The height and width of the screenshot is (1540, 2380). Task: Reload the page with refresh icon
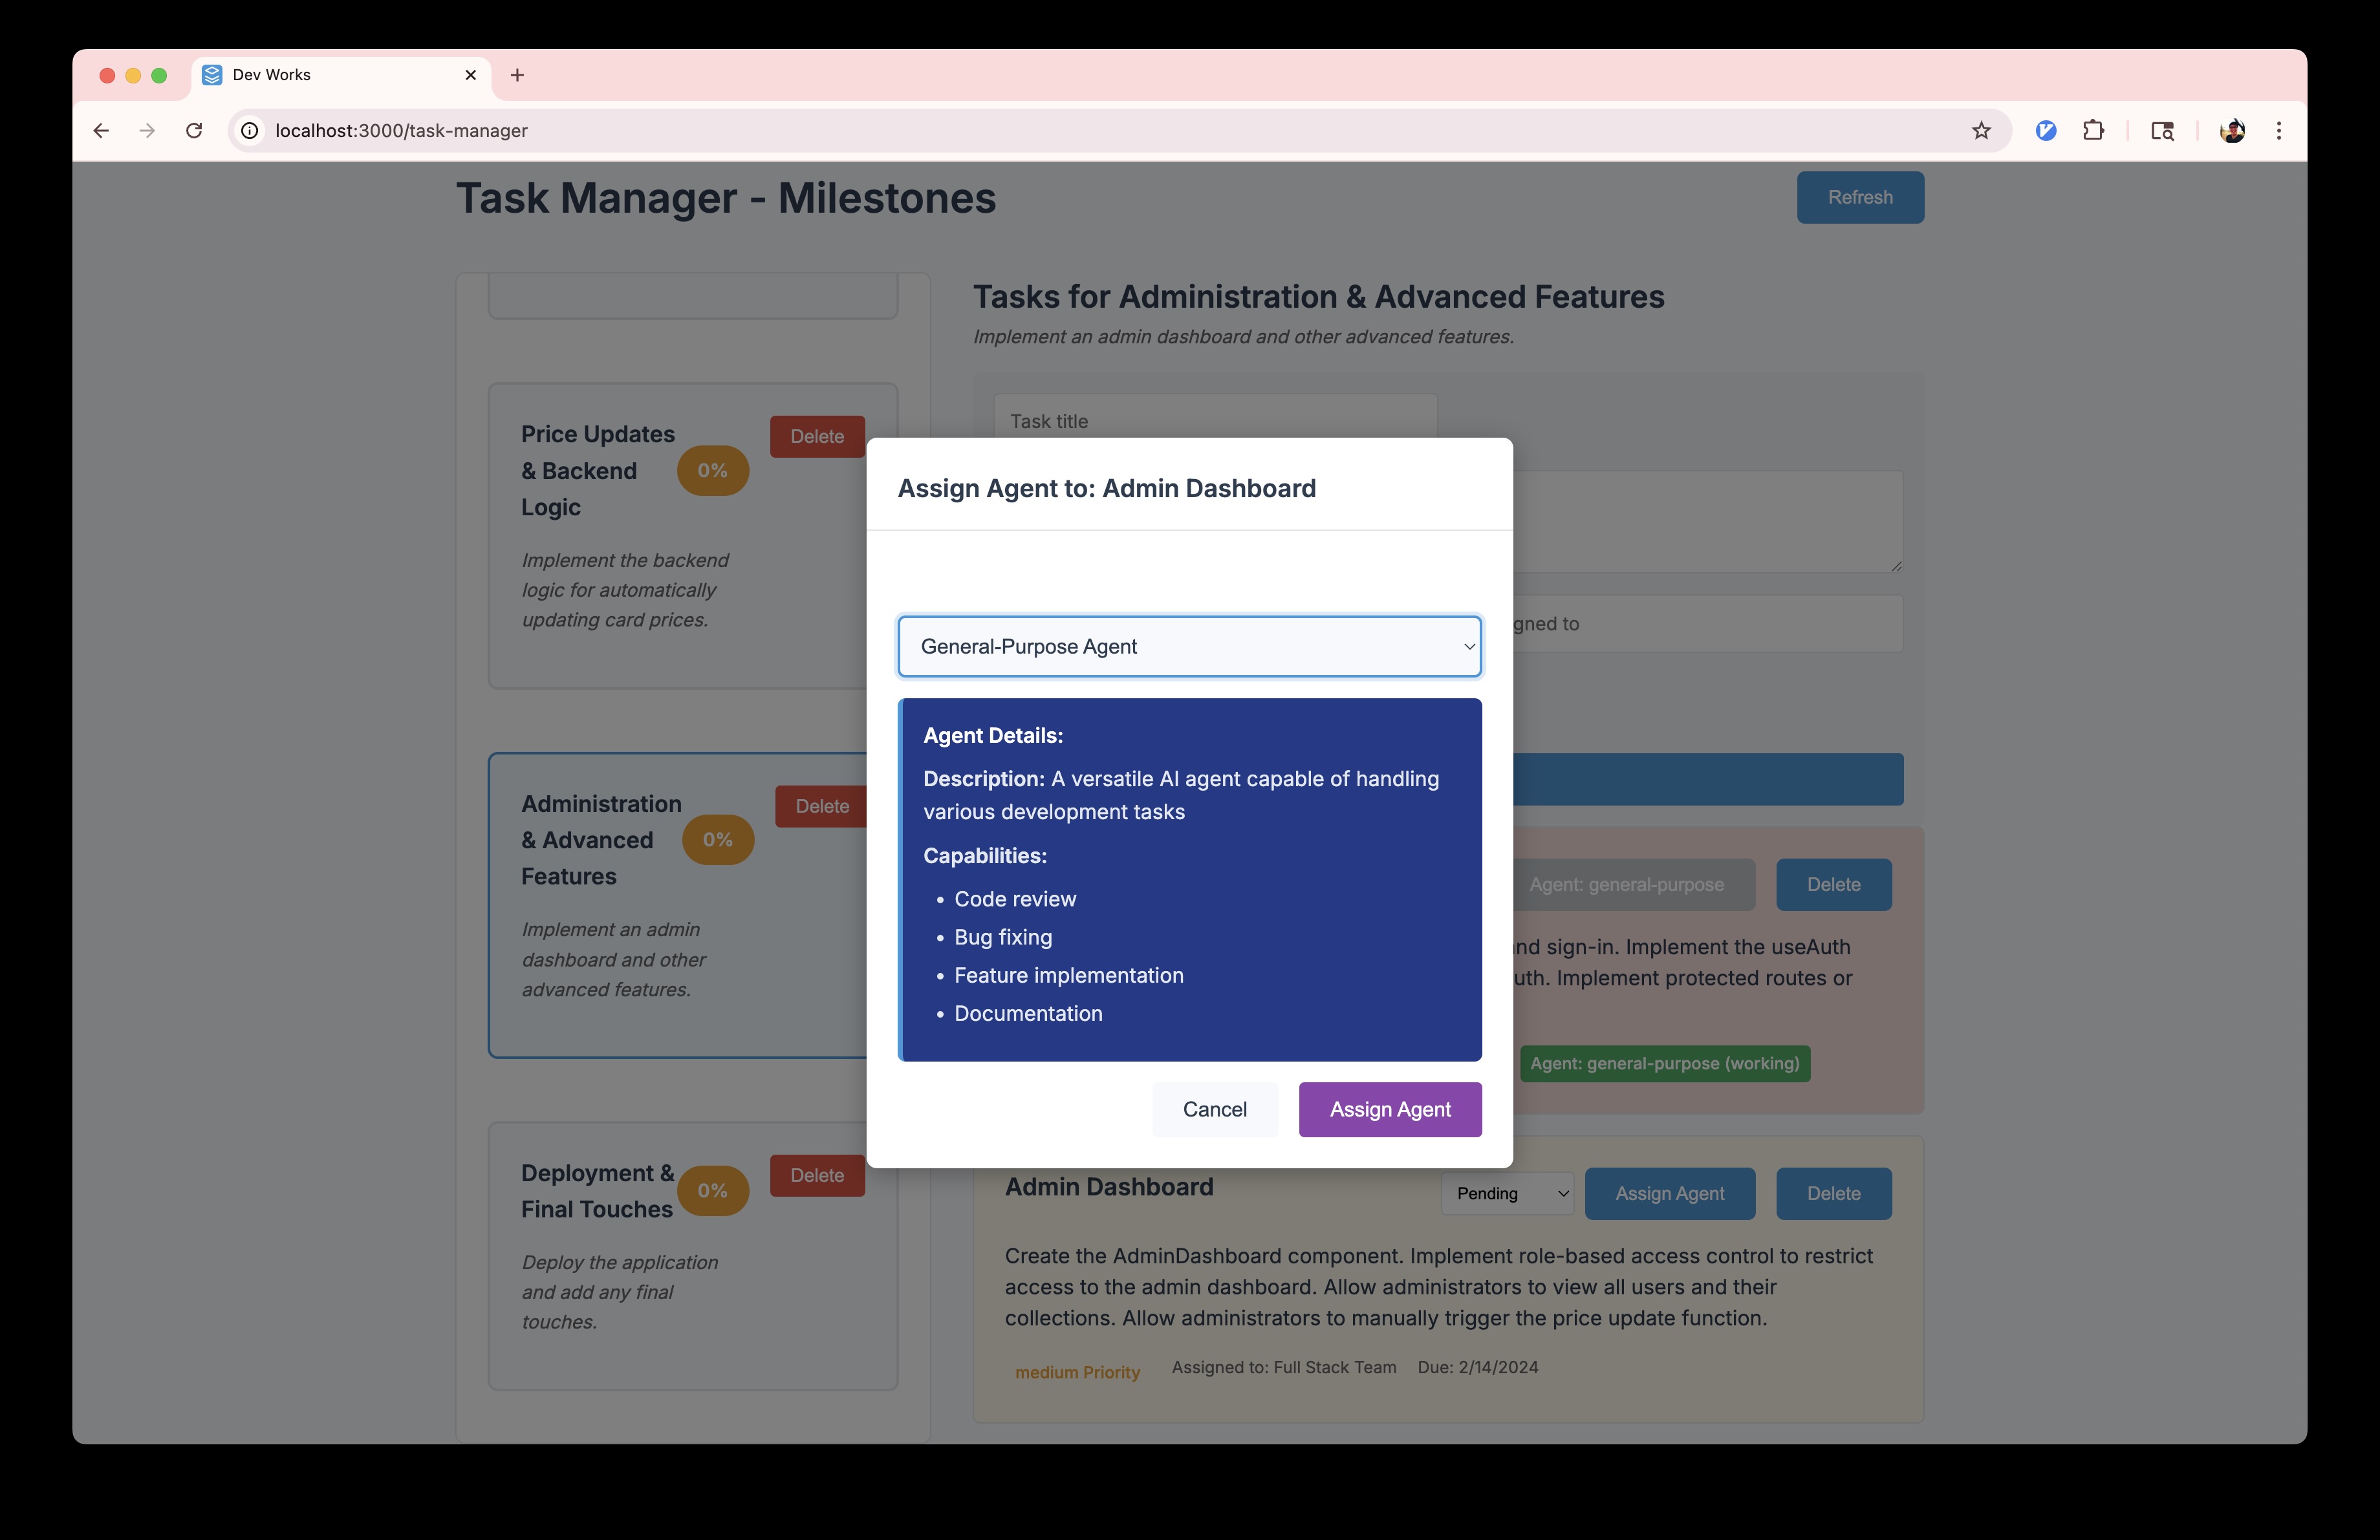(x=194, y=131)
